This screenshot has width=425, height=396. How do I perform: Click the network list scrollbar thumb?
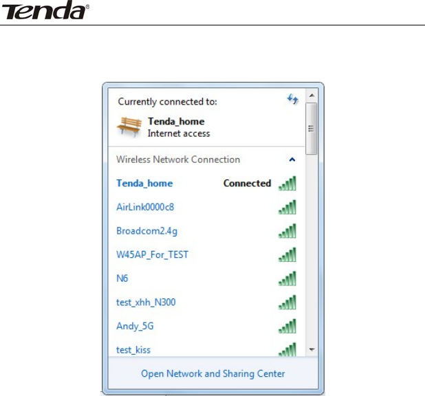click(311, 129)
